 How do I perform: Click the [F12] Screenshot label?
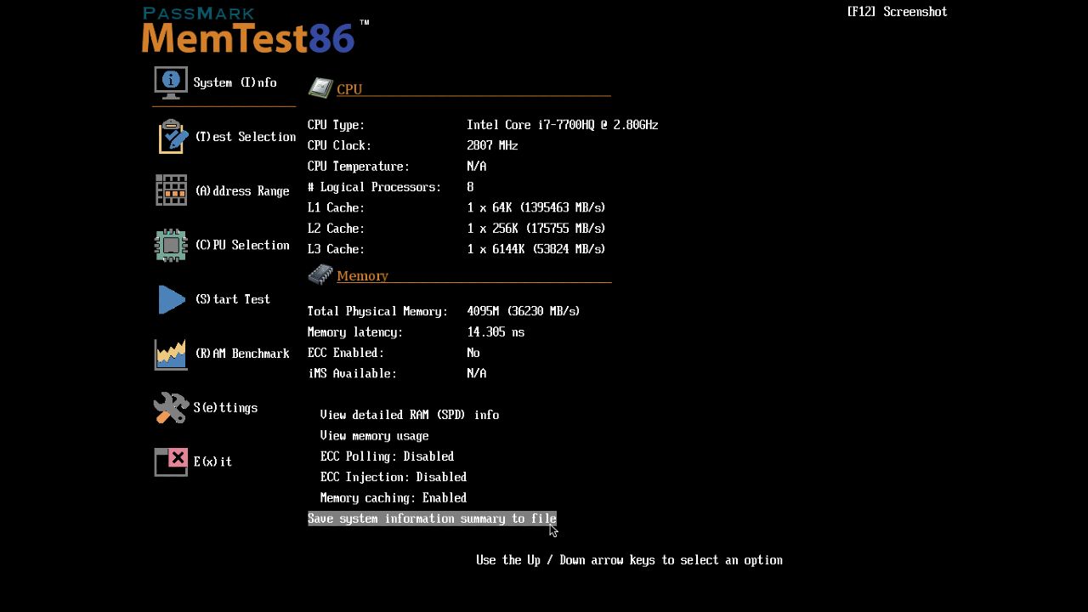pos(897,12)
